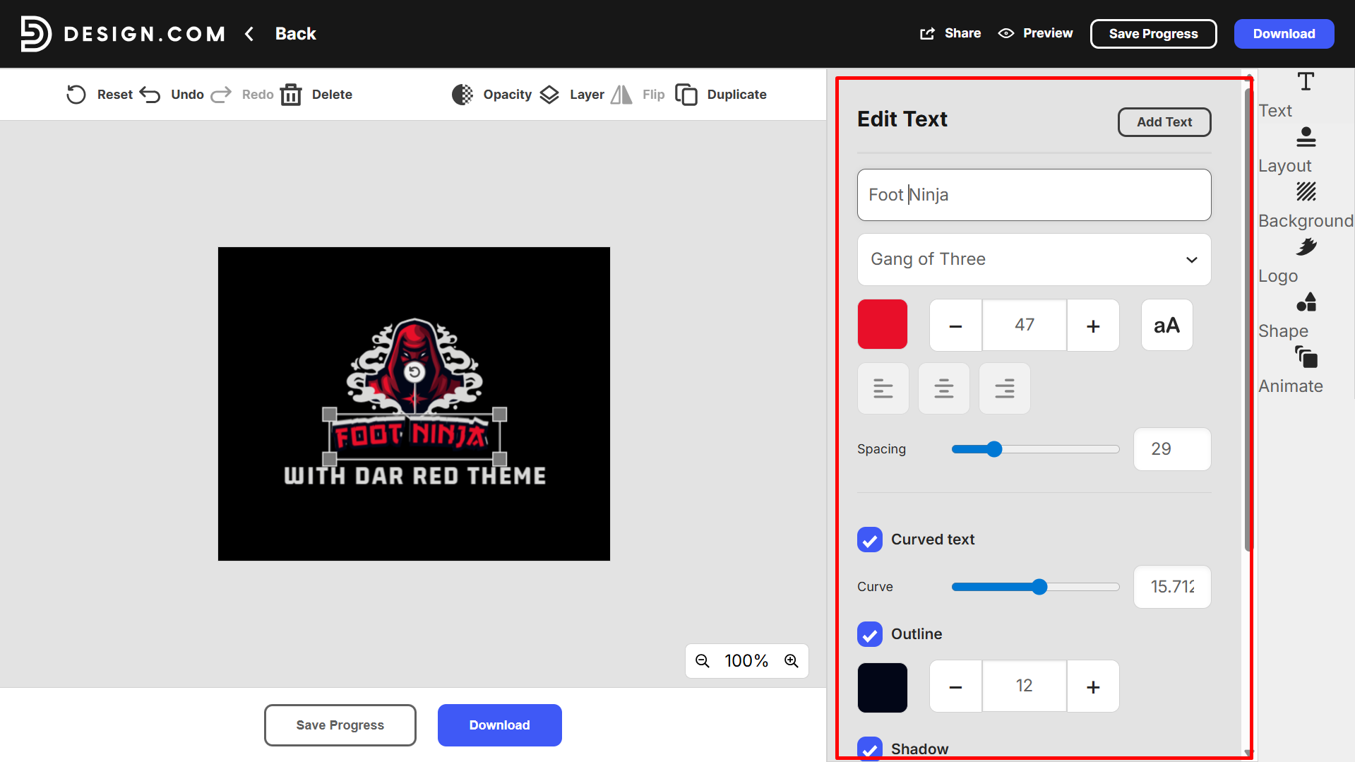Click the Share menu item
The height and width of the screenshot is (762, 1355).
[950, 32]
